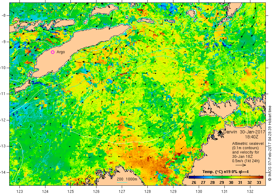The height and width of the screenshot is (195, 272).
Task: Click latitude axis label '-12'
Action: click(x=3, y=120)
